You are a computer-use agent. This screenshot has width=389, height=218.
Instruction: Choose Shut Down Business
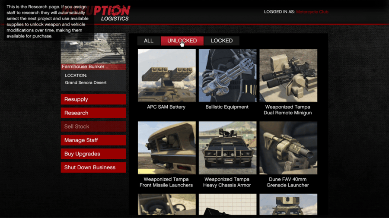click(x=93, y=167)
